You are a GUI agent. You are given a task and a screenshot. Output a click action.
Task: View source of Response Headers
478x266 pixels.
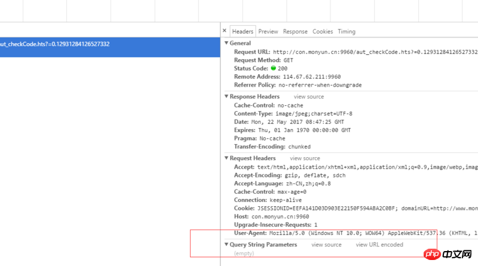click(x=309, y=97)
